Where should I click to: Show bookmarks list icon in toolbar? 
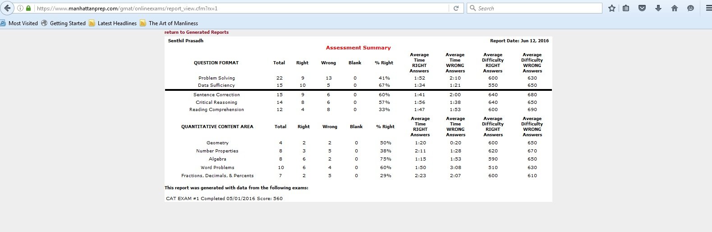pyautogui.click(x=626, y=8)
